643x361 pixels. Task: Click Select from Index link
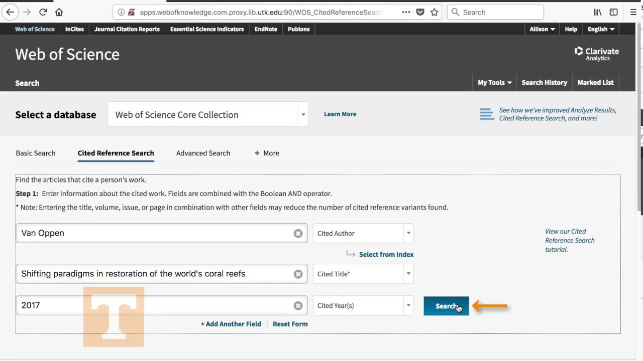click(x=386, y=254)
